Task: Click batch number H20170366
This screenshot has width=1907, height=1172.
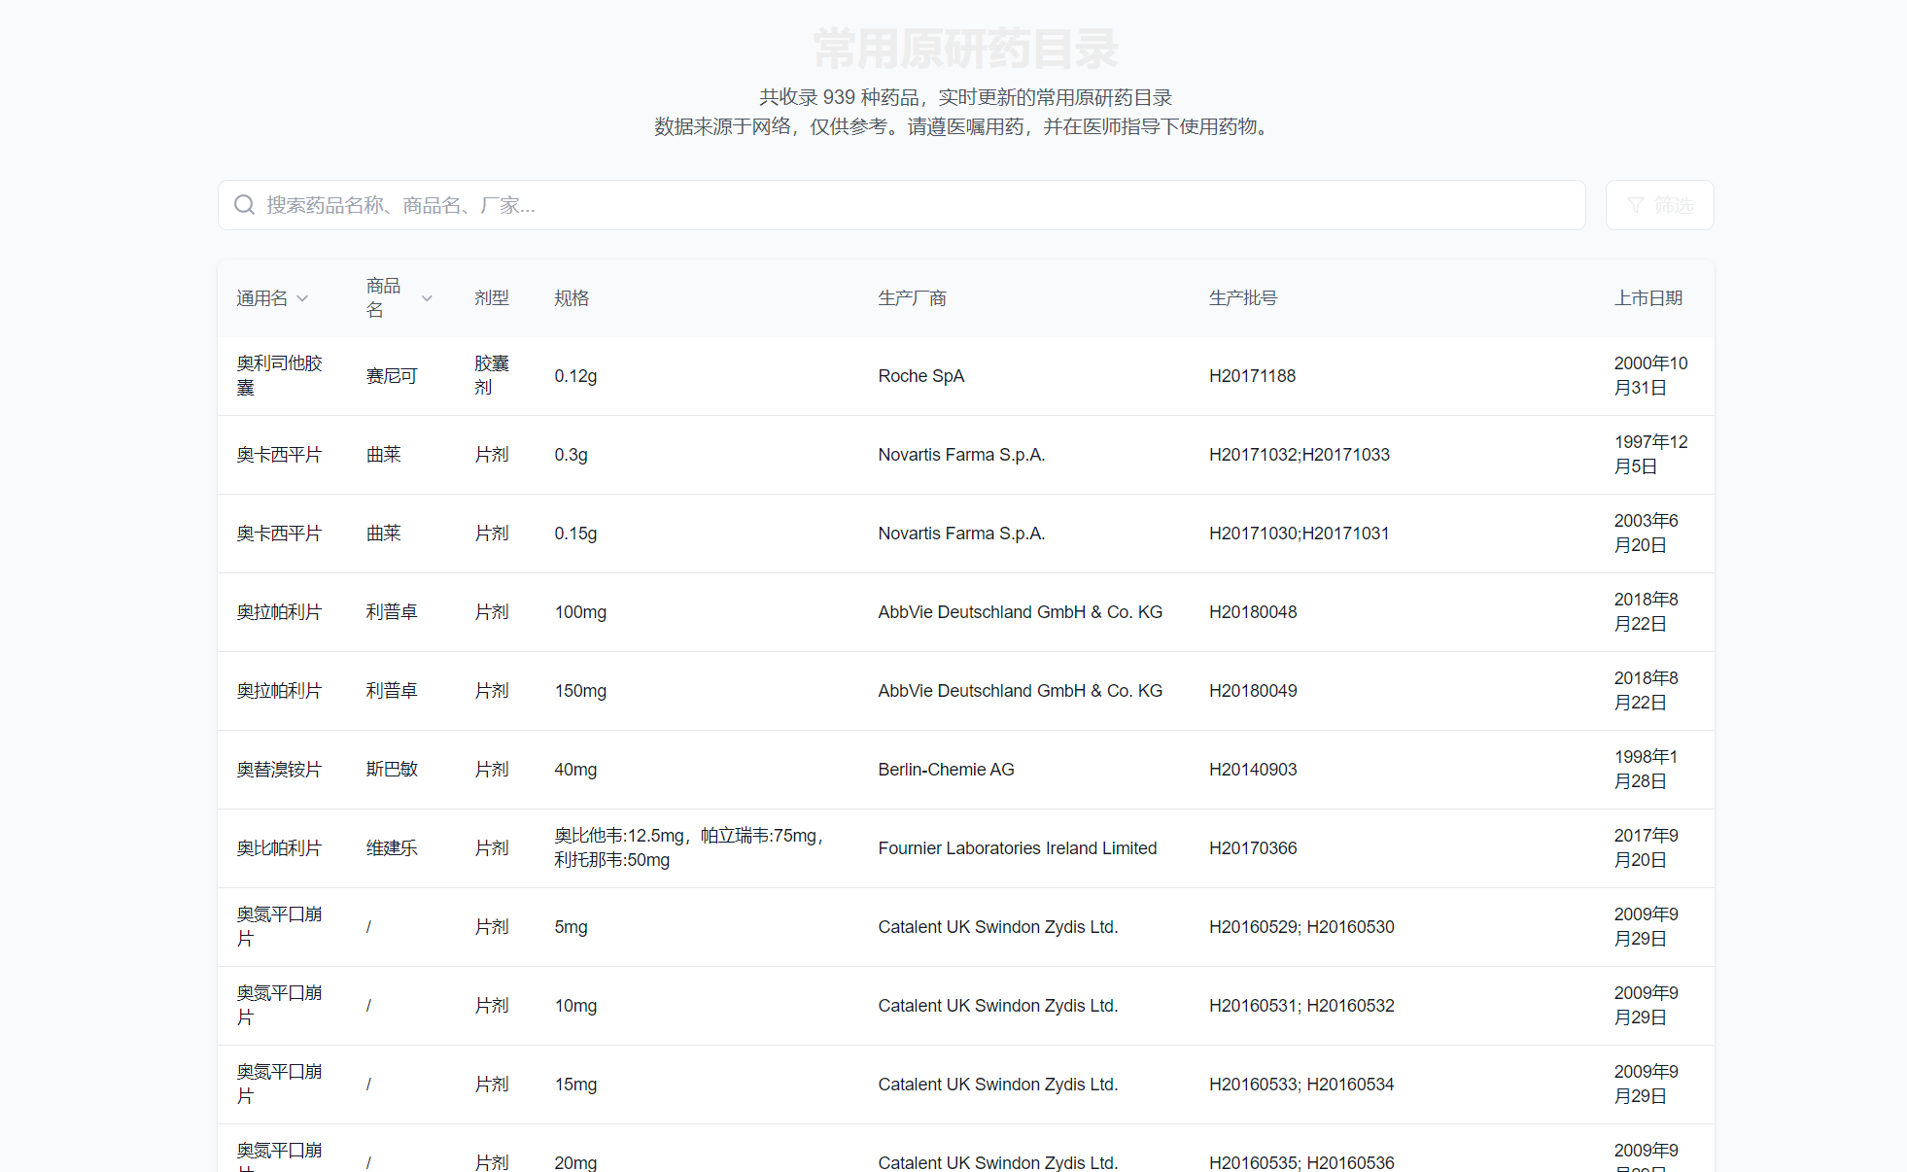Action: coord(1253,848)
